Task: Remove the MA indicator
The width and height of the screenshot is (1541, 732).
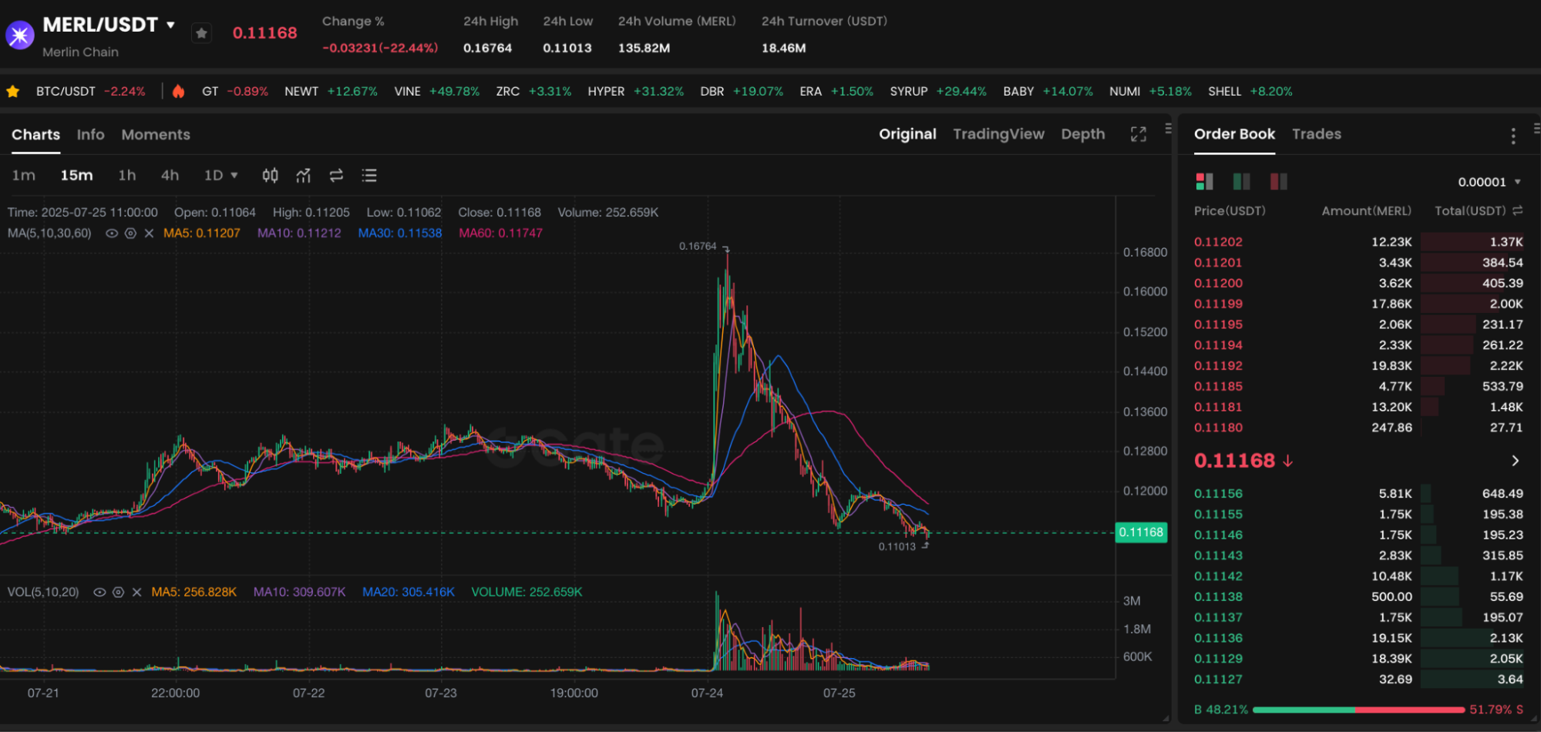Action: (149, 233)
